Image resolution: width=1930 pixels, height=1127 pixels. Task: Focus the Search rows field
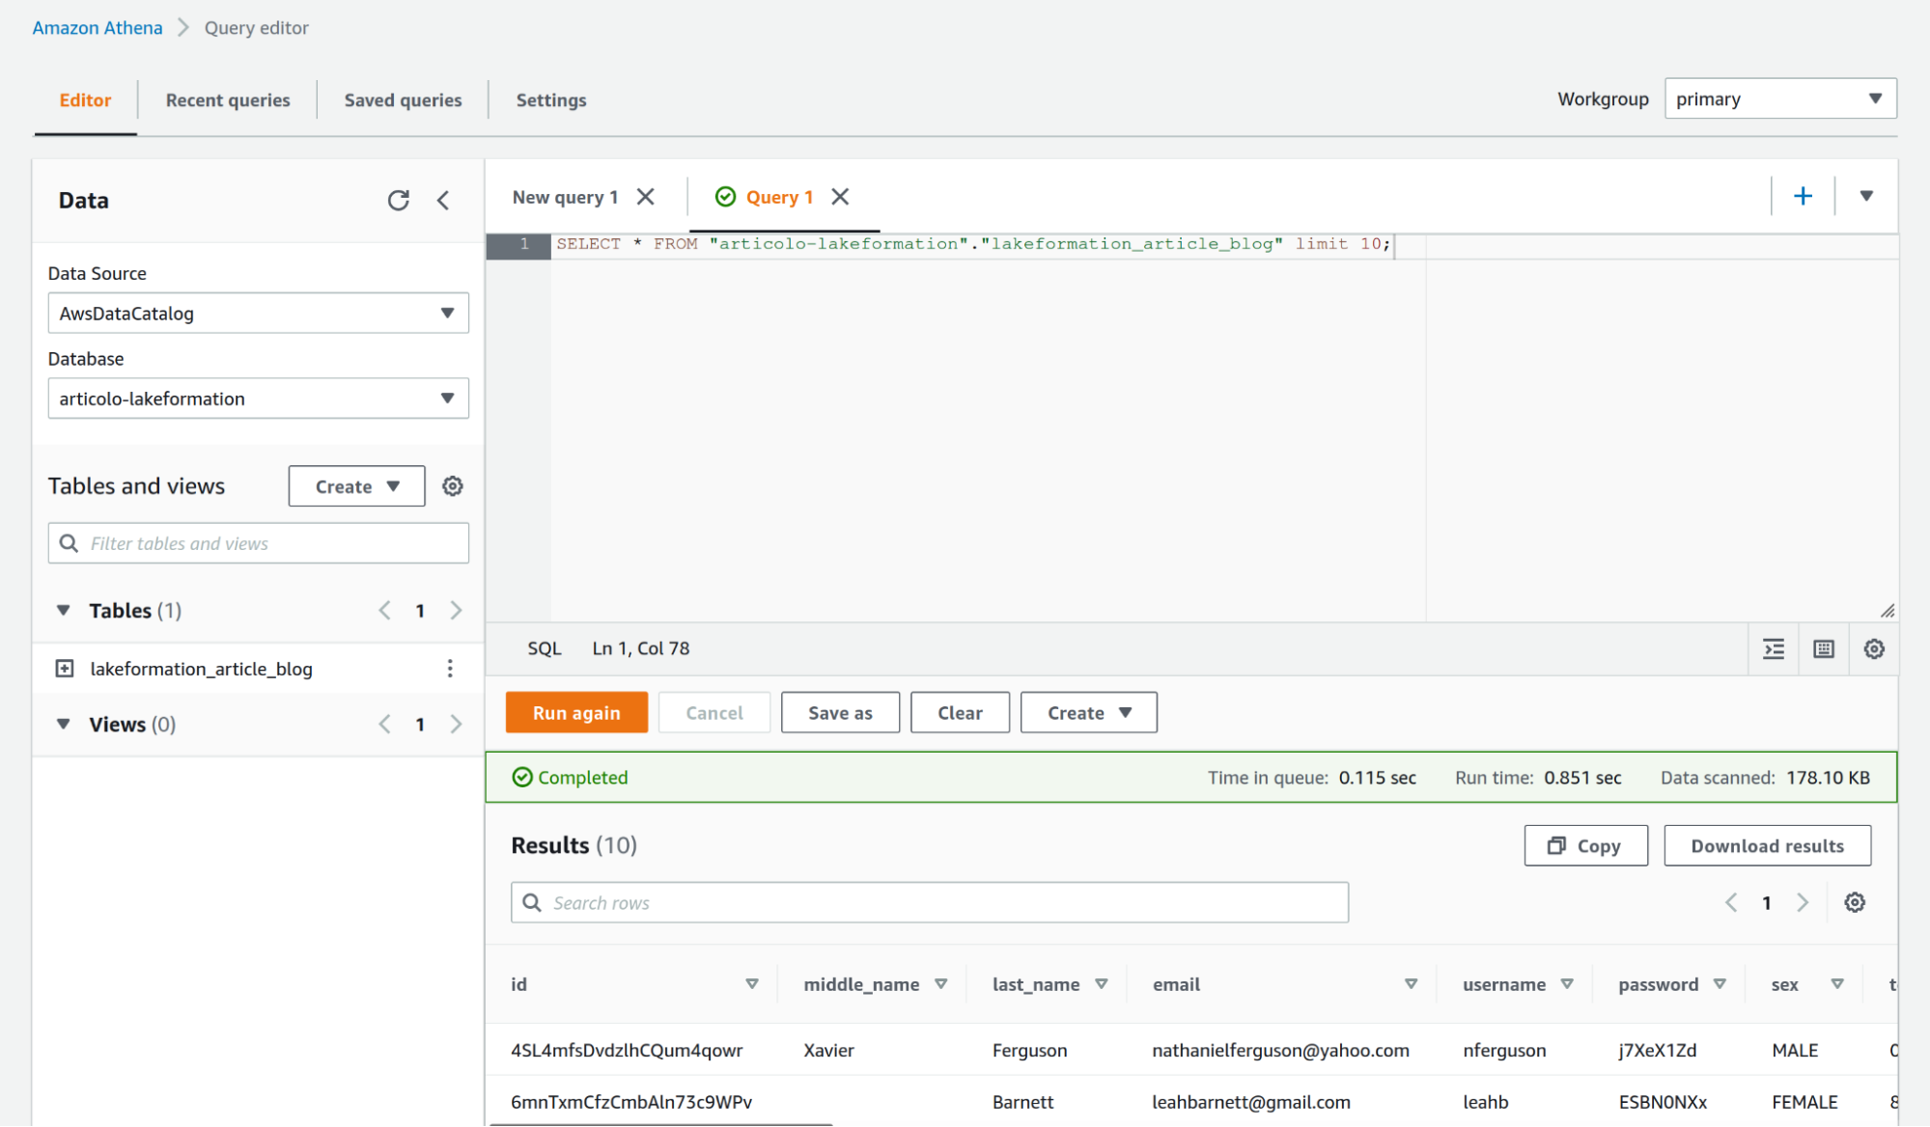point(930,902)
